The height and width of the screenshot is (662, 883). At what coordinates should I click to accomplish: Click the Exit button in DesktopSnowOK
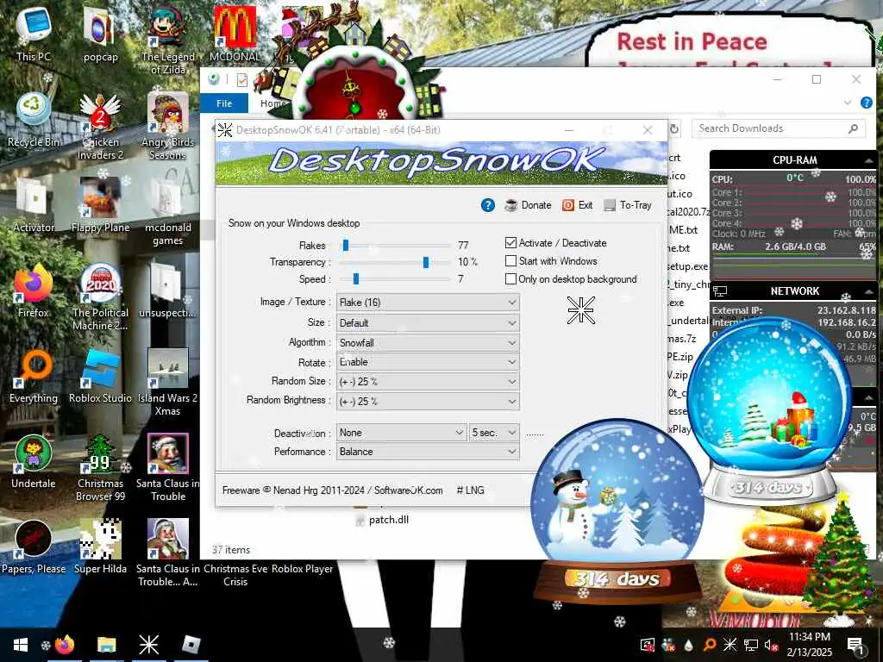(577, 205)
